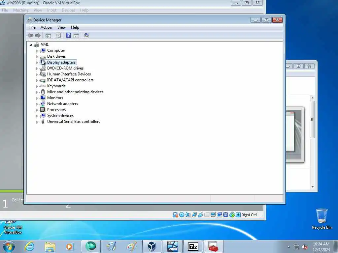
Task: Click the scrollbar thumb in background window
Action: [312, 119]
